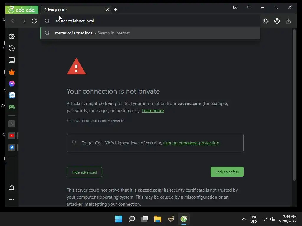
Task: Open Facebook from the sidebar
Action: tap(12, 148)
